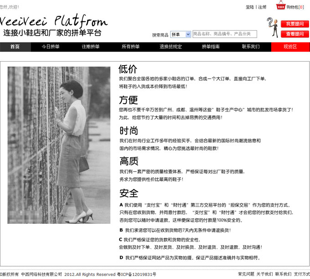Open the 今日拼单 navigation tab
Image resolution: width=310 pixels, height=279 pixels.
(51, 47)
